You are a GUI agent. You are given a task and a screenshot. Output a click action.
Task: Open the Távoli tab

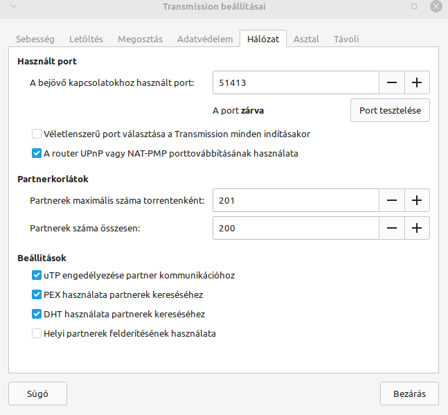(x=346, y=39)
